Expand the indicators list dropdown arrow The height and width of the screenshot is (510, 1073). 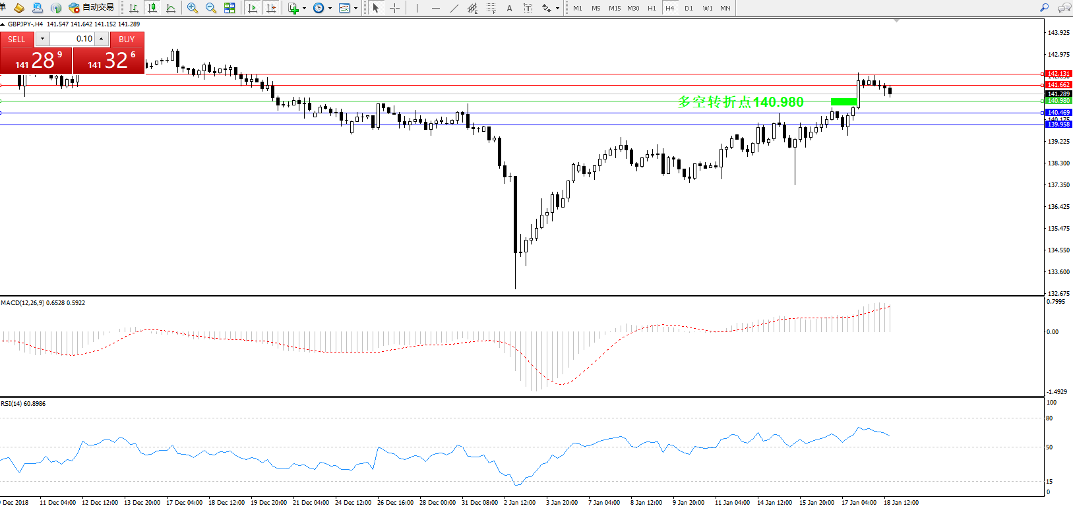304,9
